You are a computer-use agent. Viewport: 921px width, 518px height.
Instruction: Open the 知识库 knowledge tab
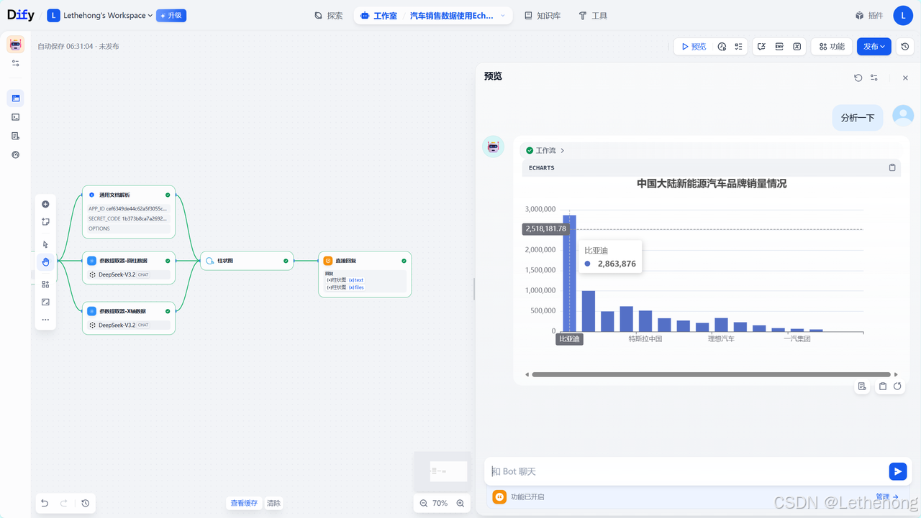pyautogui.click(x=543, y=15)
